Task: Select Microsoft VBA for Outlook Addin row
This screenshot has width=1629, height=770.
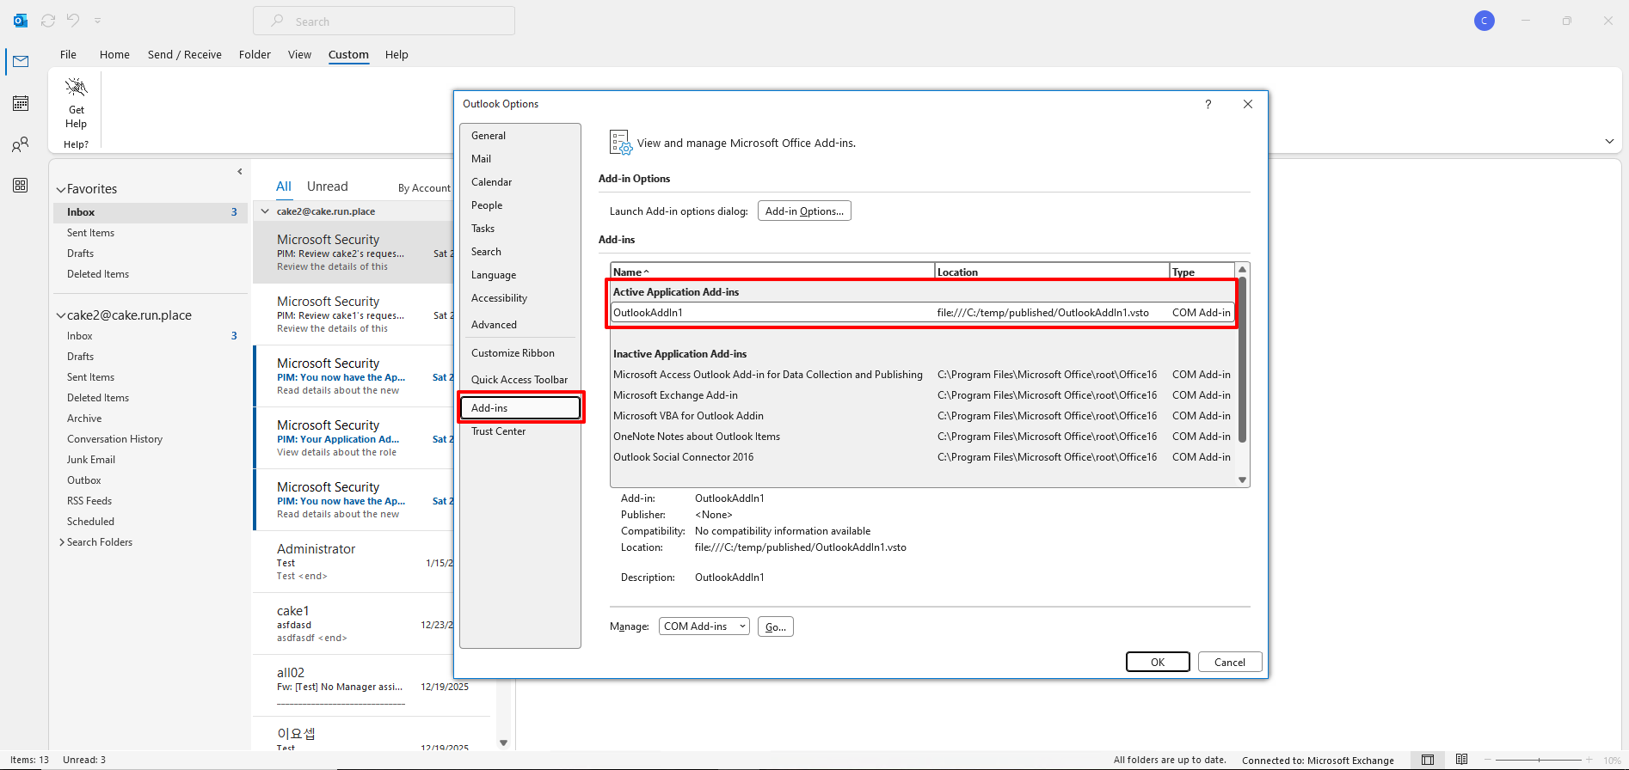Action: pos(922,416)
